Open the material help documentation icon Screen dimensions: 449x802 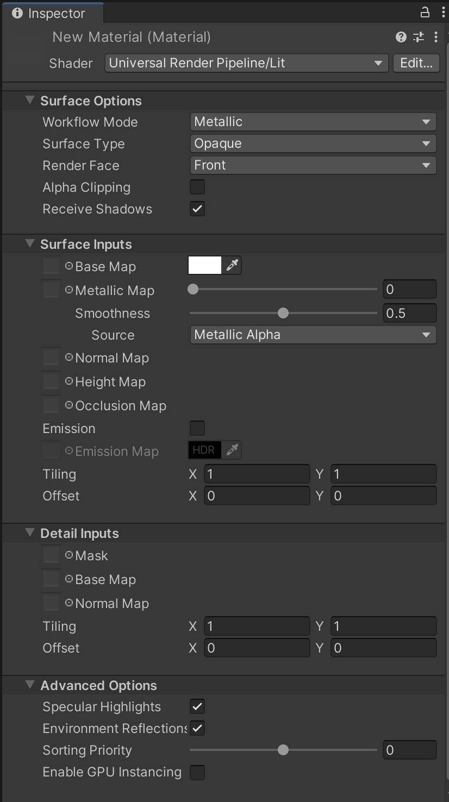401,37
